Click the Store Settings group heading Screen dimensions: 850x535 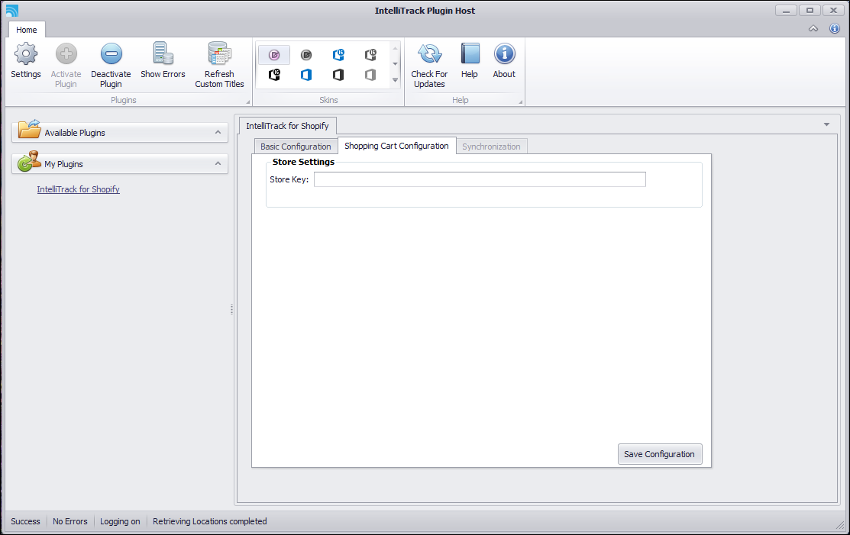(304, 162)
